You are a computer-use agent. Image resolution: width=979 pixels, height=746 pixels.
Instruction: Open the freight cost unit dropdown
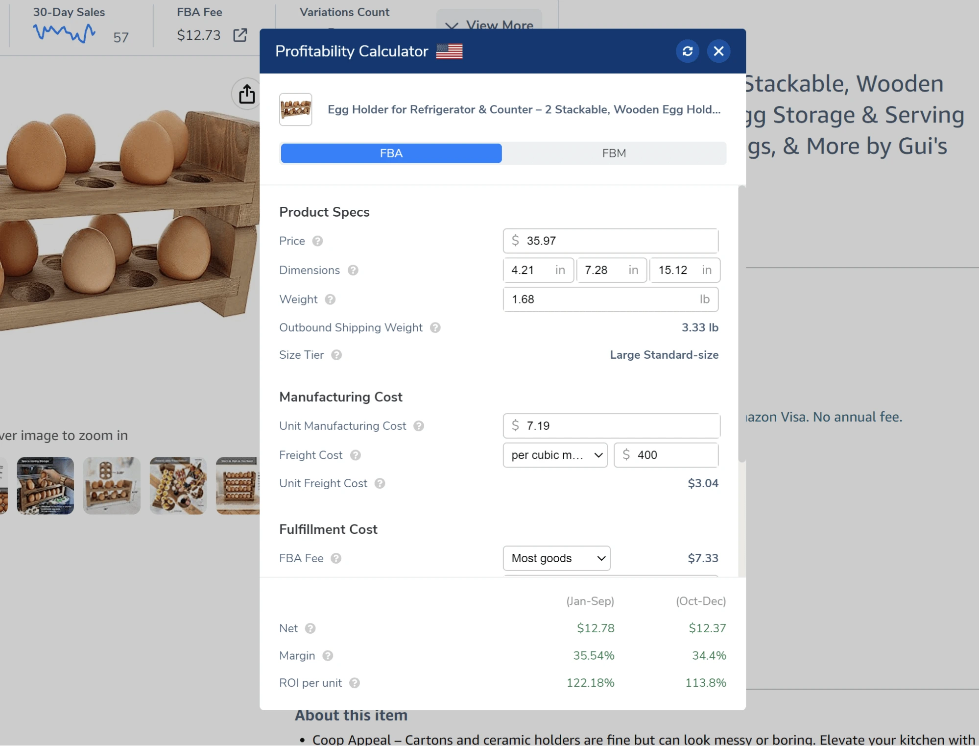click(x=555, y=455)
